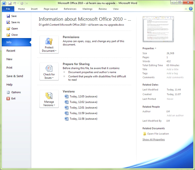195x170 pixels.
Task: Click the Prepare for Sharing heading
Action: point(76,64)
